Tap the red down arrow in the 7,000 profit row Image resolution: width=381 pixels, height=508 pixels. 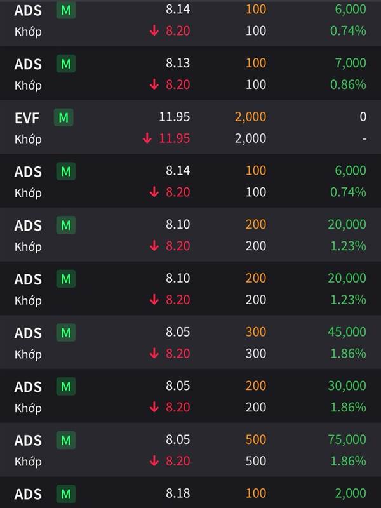(154, 84)
